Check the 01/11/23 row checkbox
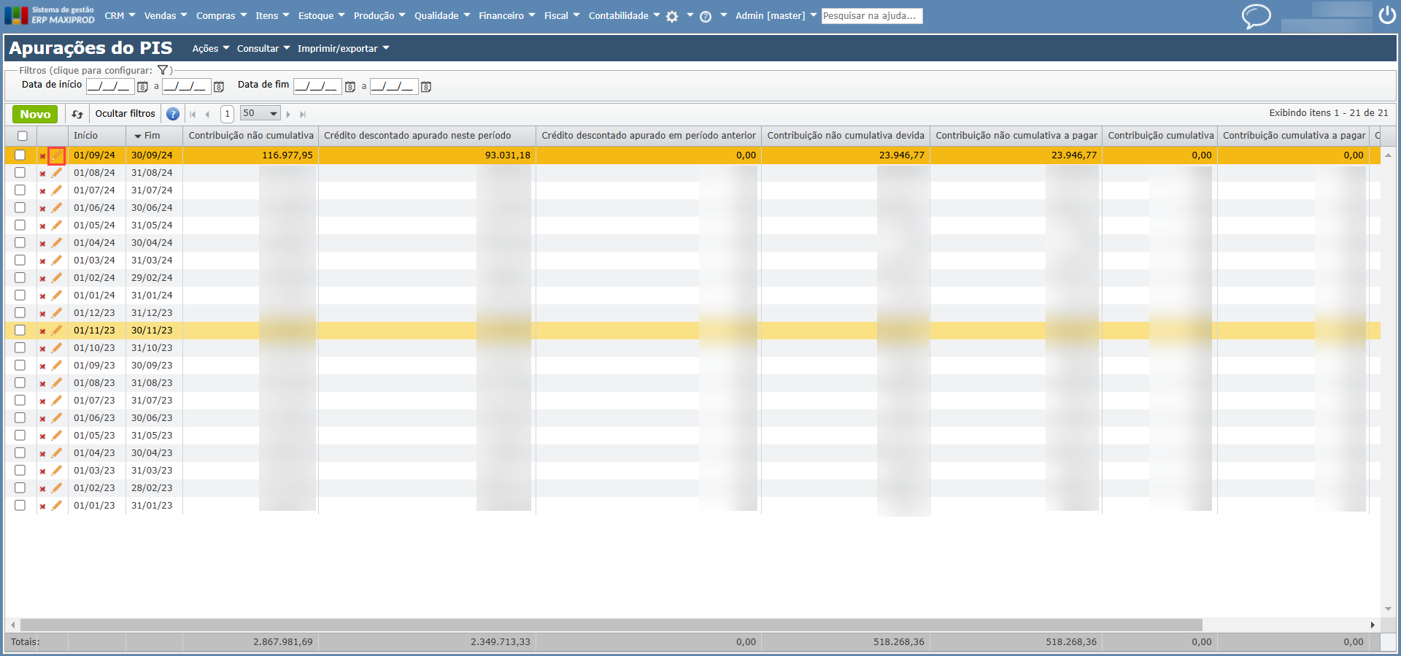Image resolution: width=1401 pixels, height=656 pixels. pyautogui.click(x=20, y=331)
